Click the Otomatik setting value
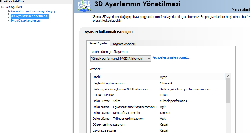This screenshot has height=133, width=250. coord(166,83)
